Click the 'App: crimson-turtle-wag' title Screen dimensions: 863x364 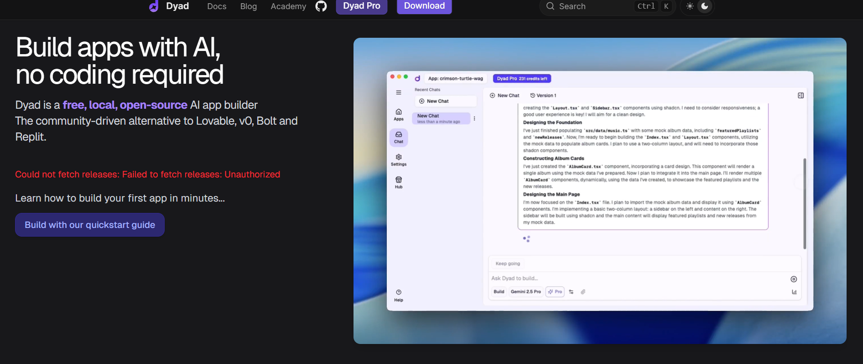(455, 79)
